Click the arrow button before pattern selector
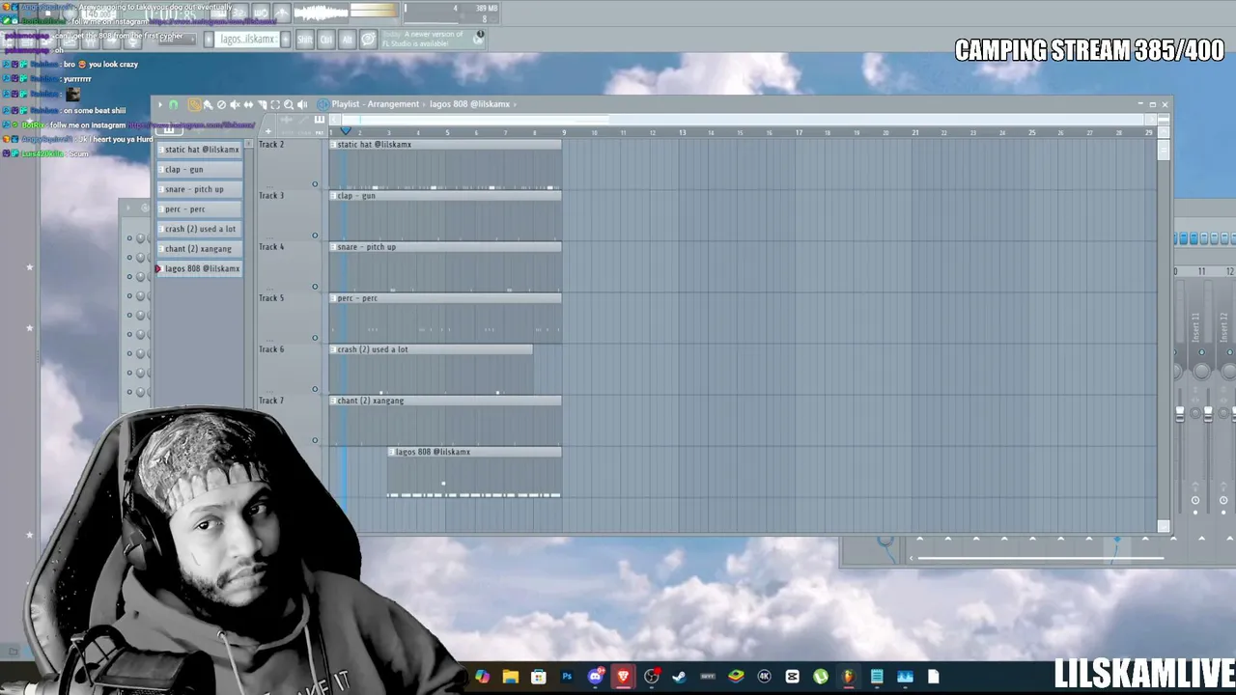Image resolution: width=1236 pixels, height=695 pixels. tap(208, 40)
